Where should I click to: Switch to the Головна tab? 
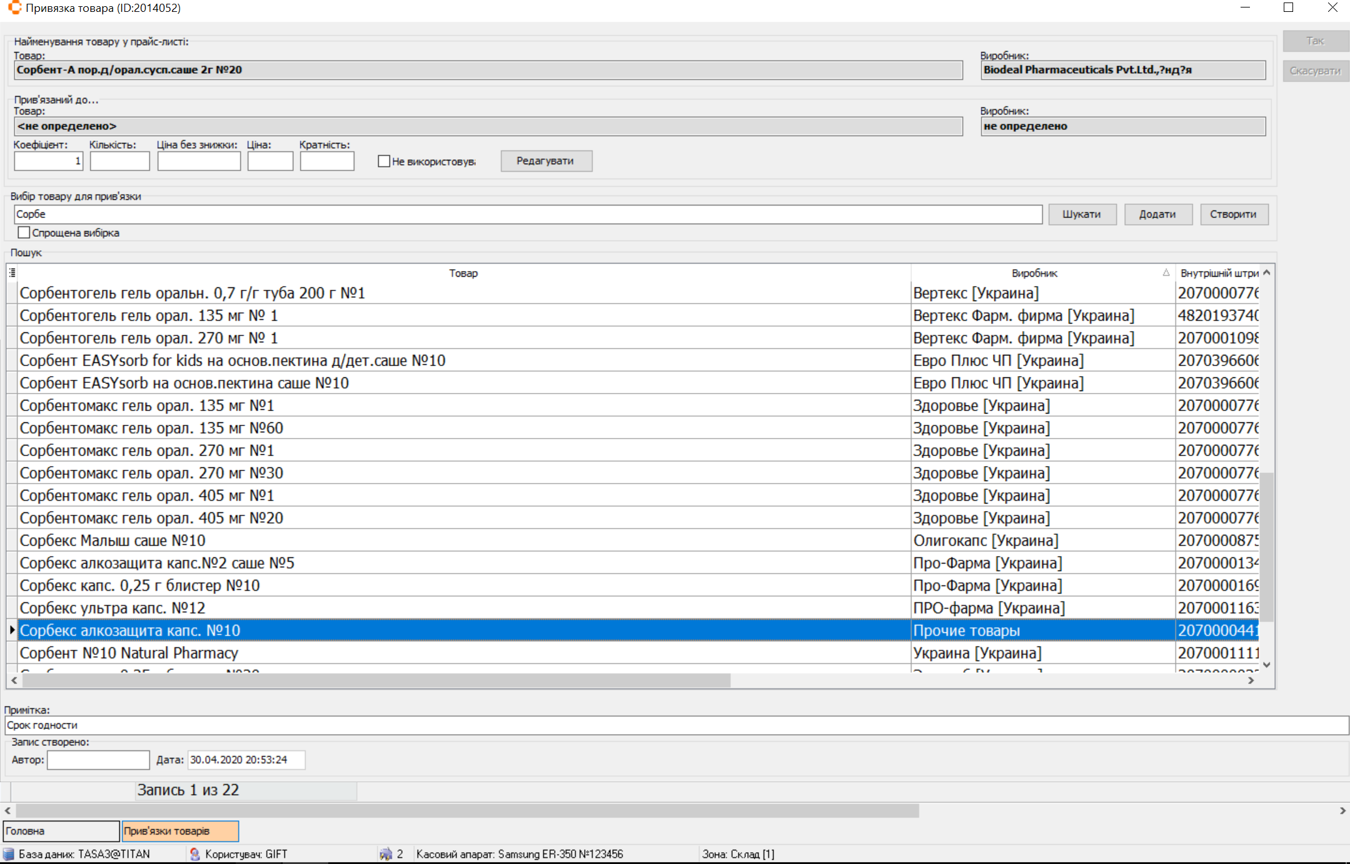click(61, 831)
